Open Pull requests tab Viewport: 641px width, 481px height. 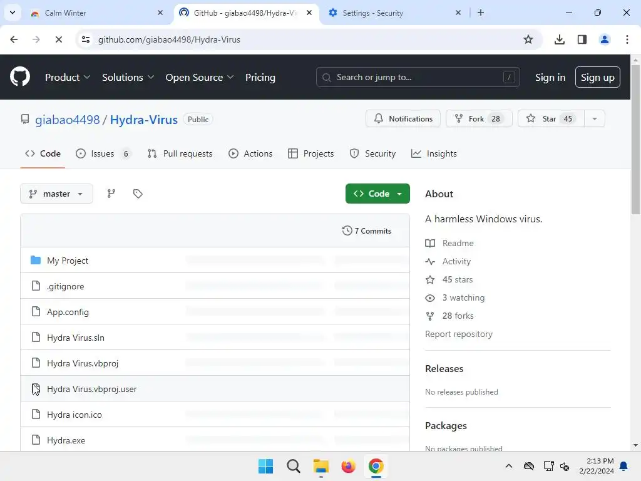180,153
